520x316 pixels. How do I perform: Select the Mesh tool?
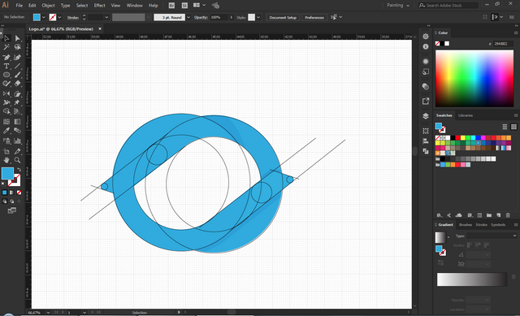click(6, 122)
